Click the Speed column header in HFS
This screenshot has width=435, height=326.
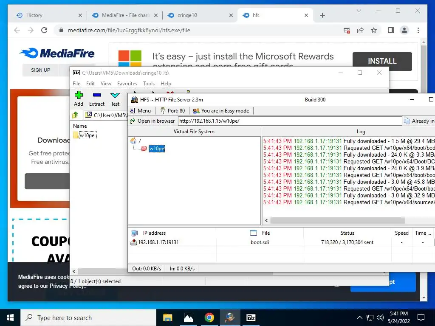pyautogui.click(x=402, y=233)
